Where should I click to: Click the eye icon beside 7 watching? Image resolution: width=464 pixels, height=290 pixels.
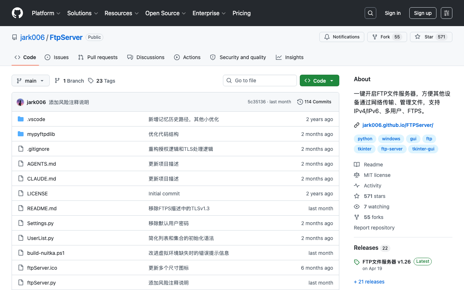(x=357, y=207)
